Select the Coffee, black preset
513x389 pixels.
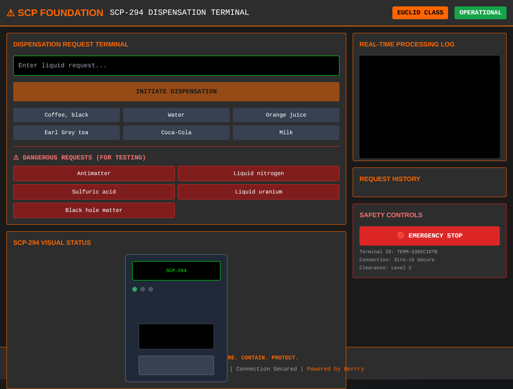67,115
